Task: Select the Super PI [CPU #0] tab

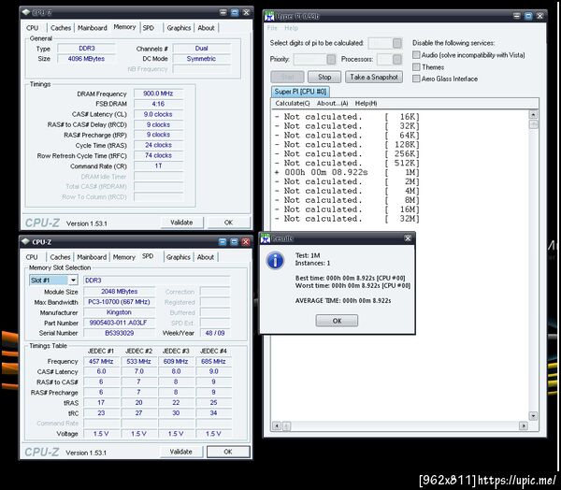Action: tap(300, 92)
